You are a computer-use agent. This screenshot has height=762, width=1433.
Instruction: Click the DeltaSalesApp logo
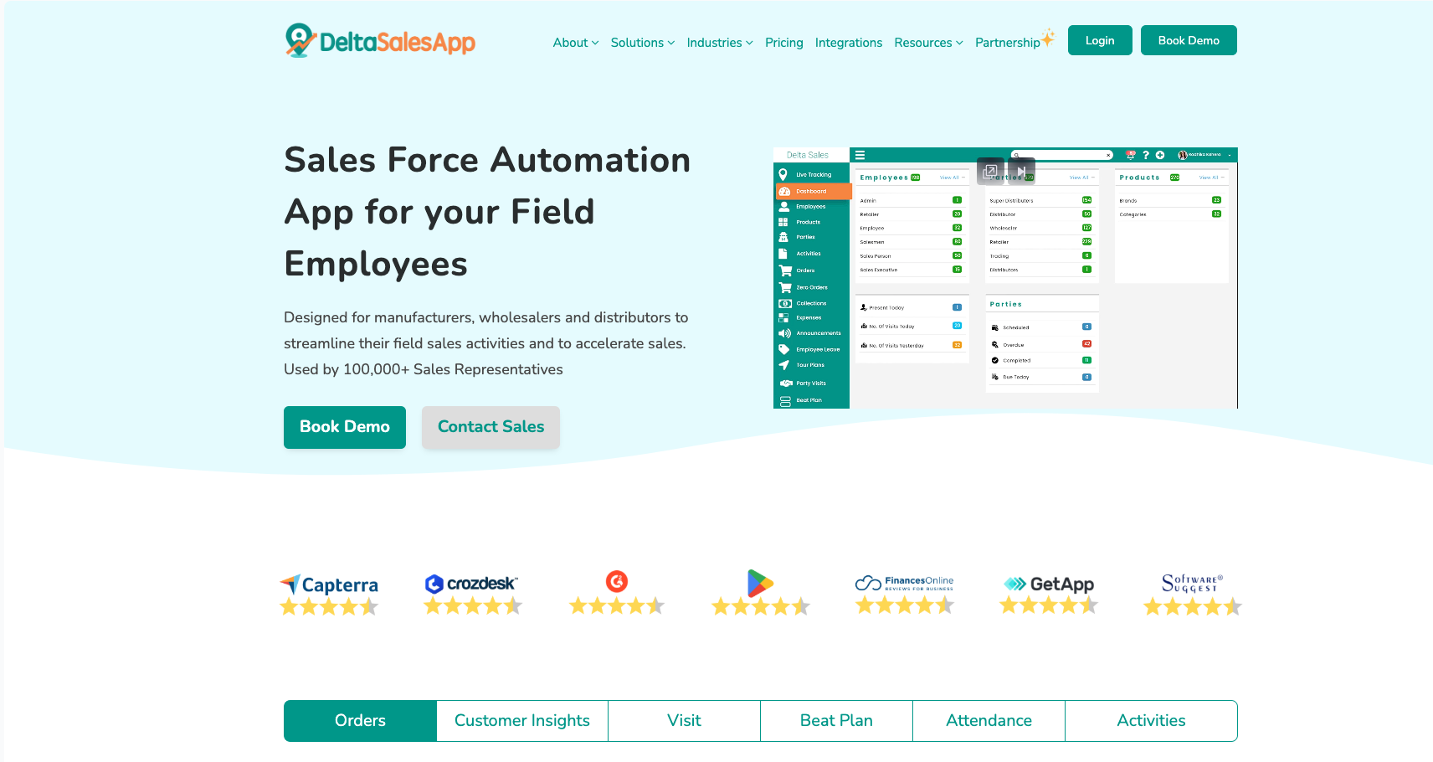(x=380, y=40)
